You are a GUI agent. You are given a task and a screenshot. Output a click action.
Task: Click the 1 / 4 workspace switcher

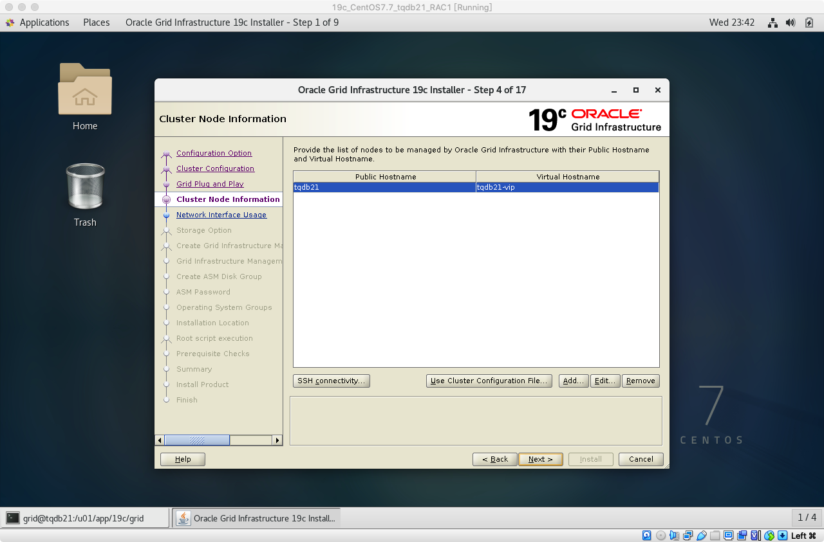click(807, 518)
